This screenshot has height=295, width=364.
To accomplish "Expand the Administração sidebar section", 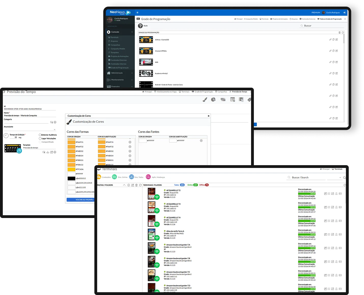I will [x=120, y=73].
